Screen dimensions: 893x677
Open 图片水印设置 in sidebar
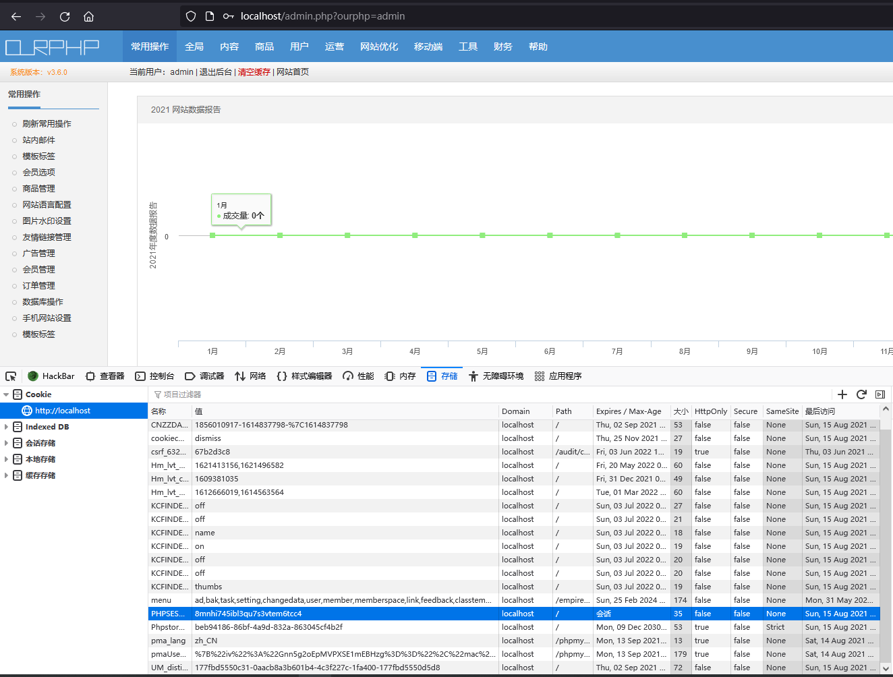coord(47,221)
